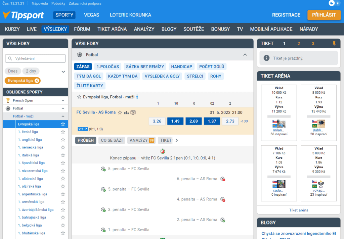This screenshot has height=239, width=344.
Task: Select the HANDICAP bet type tab
Action: click(x=181, y=67)
